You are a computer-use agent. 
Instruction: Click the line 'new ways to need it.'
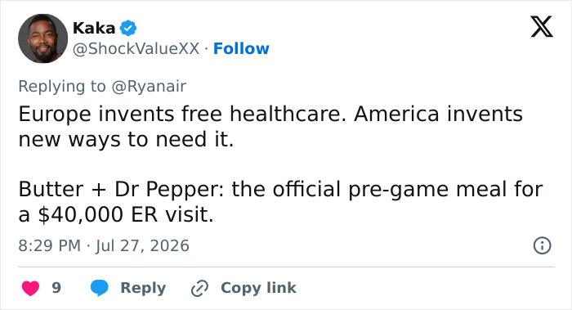point(126,139)
